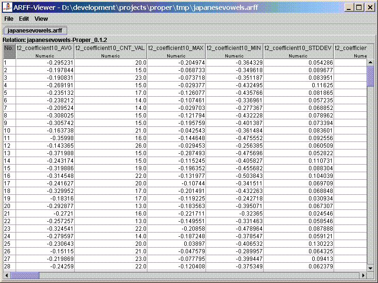The width and height of the screenshot is (378, 283).
Task: Minimize the ARFF-Viewer window
Action: coord(349,8)
